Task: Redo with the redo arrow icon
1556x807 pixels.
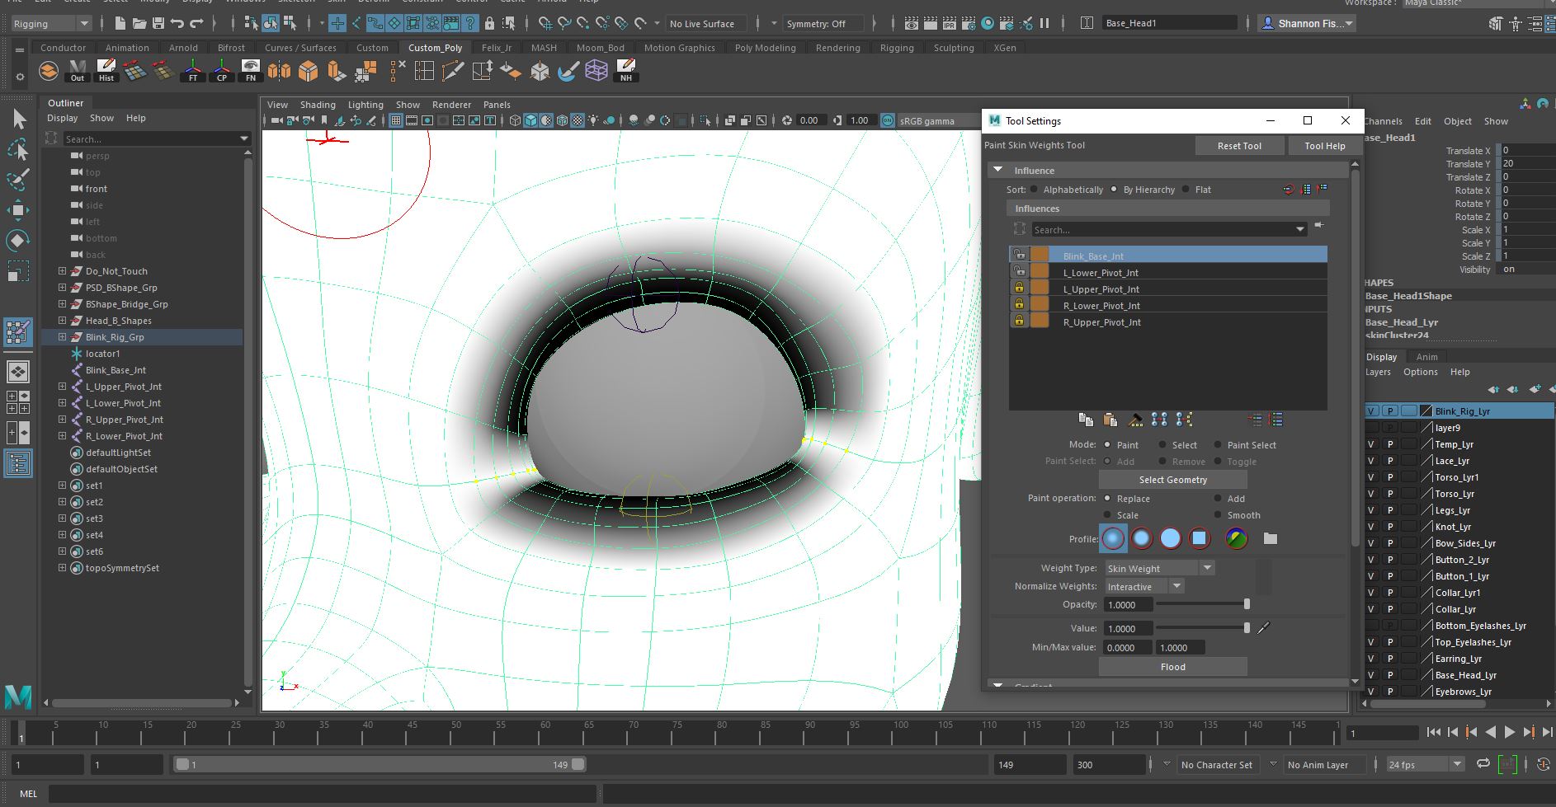Action: [x=196, y=24]
